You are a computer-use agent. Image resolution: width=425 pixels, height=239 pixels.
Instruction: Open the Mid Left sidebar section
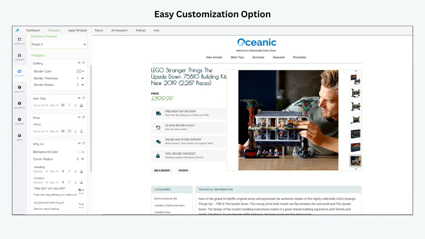[19, 89]
